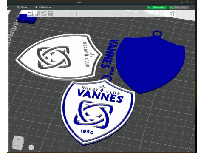Open the Assembly view icon at toolbar end

[172, 14]
